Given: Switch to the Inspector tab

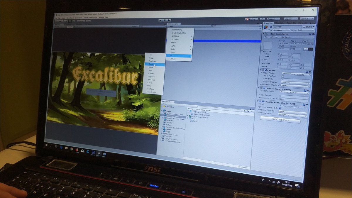Looking at the screenshot, I should [269, 23].
